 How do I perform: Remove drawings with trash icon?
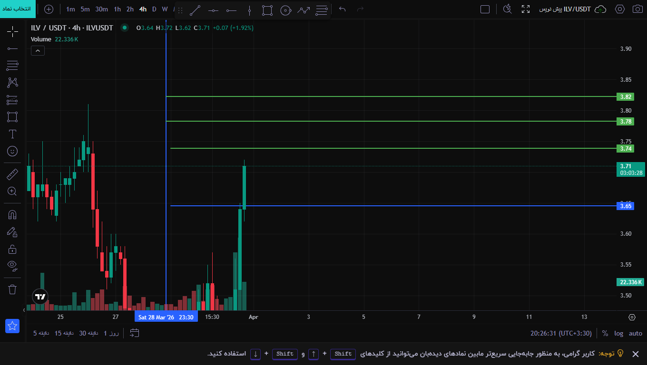click(12, 289)
